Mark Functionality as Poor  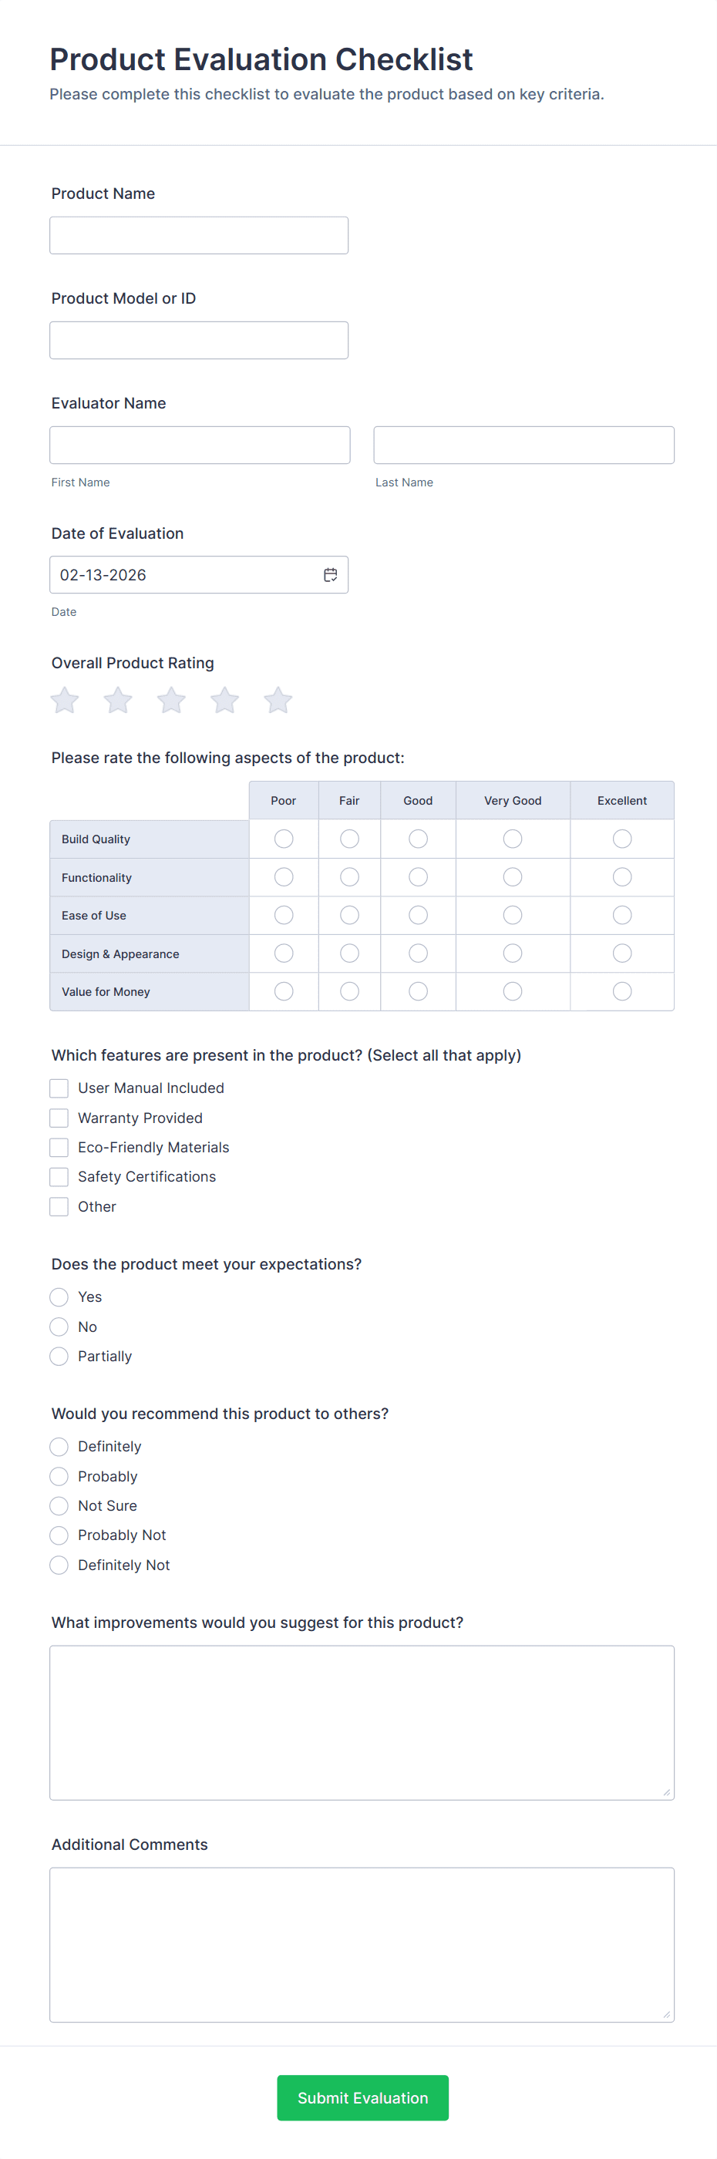point(284,876)
